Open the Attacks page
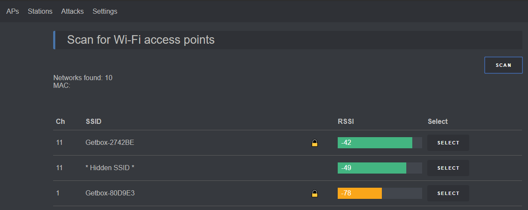Screen dimensions: 528x210 click(x=72, y=11)
